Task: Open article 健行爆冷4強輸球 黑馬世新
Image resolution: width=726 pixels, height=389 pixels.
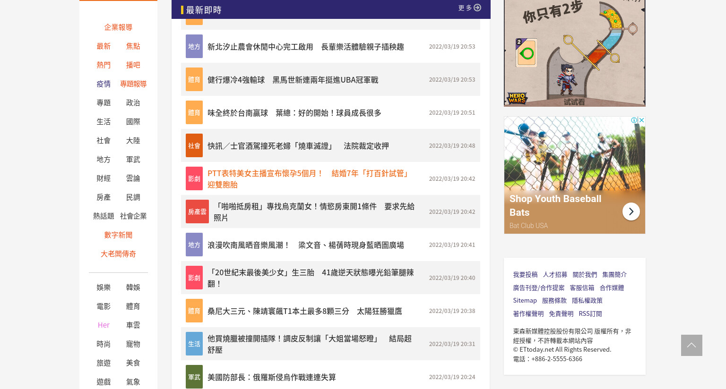Action: pos(293,80)
